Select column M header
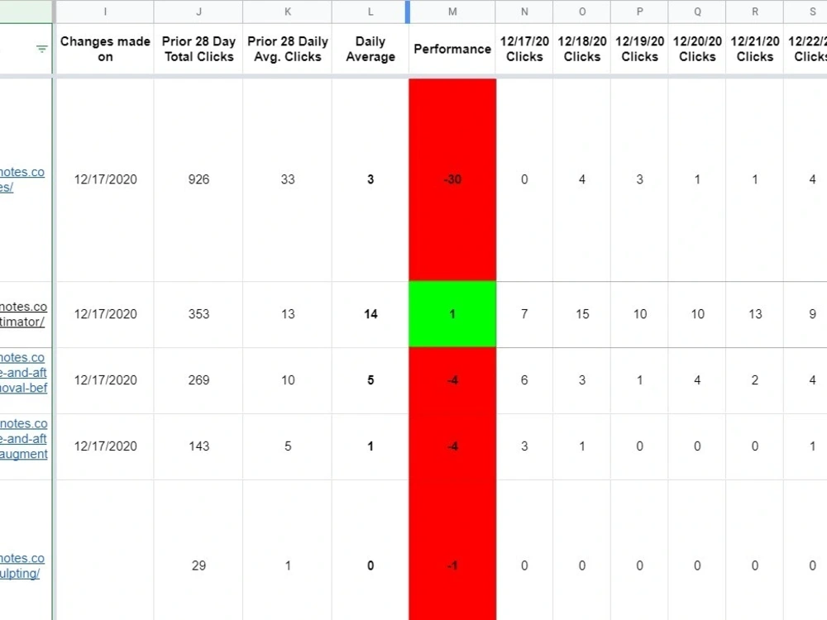 (452, 12)
